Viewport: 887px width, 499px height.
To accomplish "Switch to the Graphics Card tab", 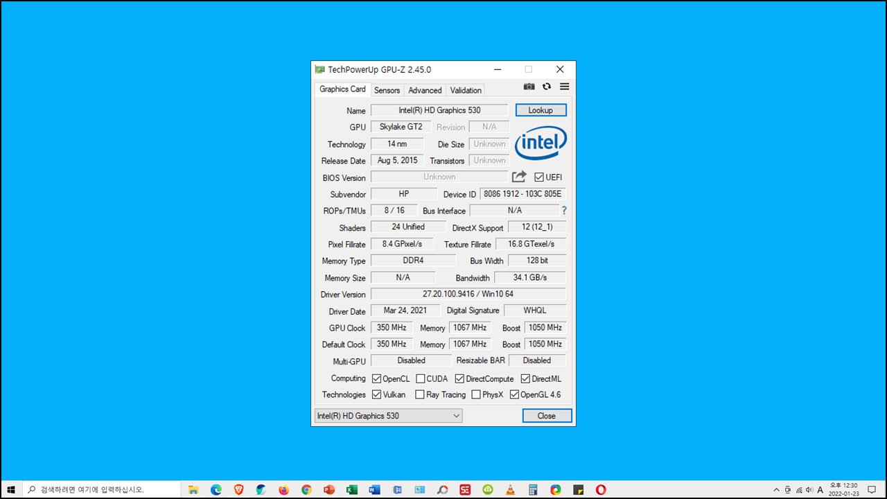I will (x=342, y=89).
